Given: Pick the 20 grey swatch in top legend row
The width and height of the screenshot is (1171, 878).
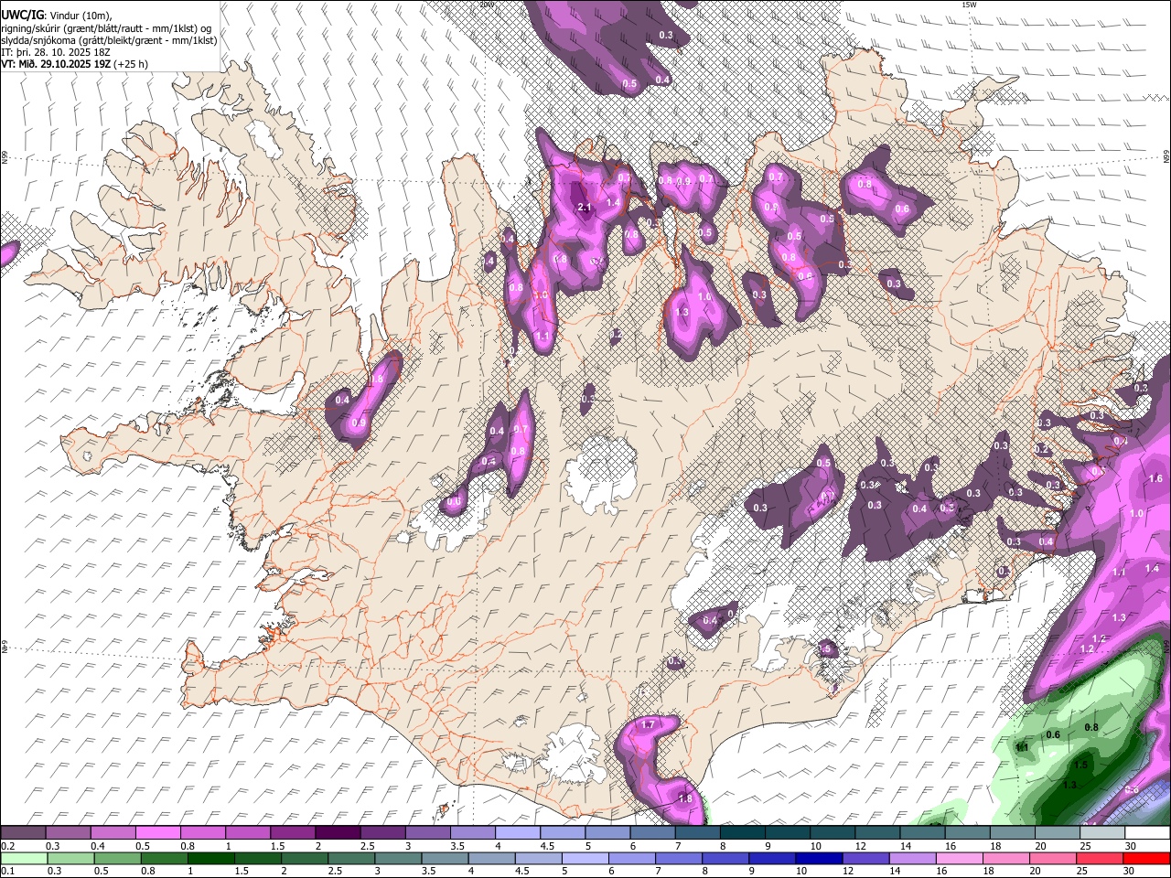Looking at the screenshot, I should click(1057, 833).
